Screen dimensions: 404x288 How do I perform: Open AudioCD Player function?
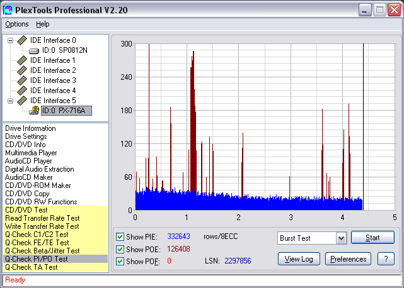coord(28,161)
